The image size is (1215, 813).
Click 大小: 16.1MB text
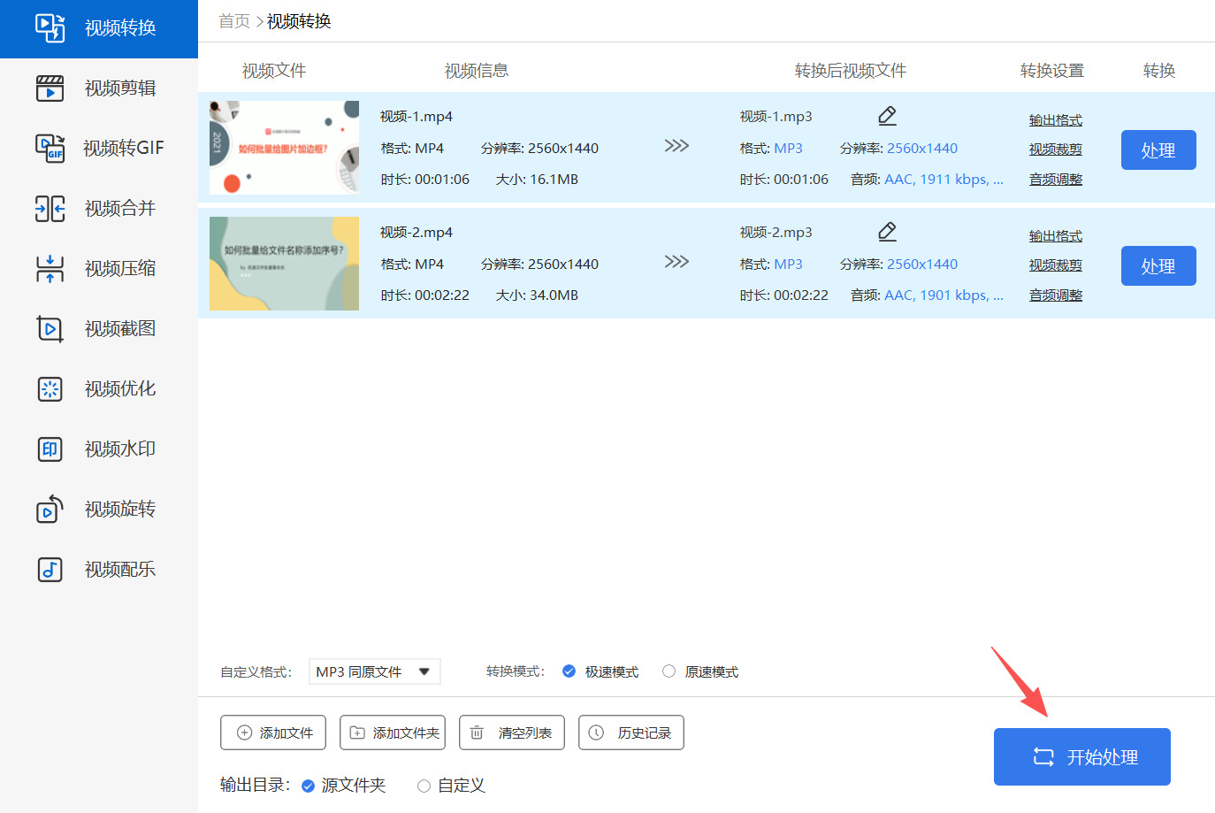pos(537,180)
